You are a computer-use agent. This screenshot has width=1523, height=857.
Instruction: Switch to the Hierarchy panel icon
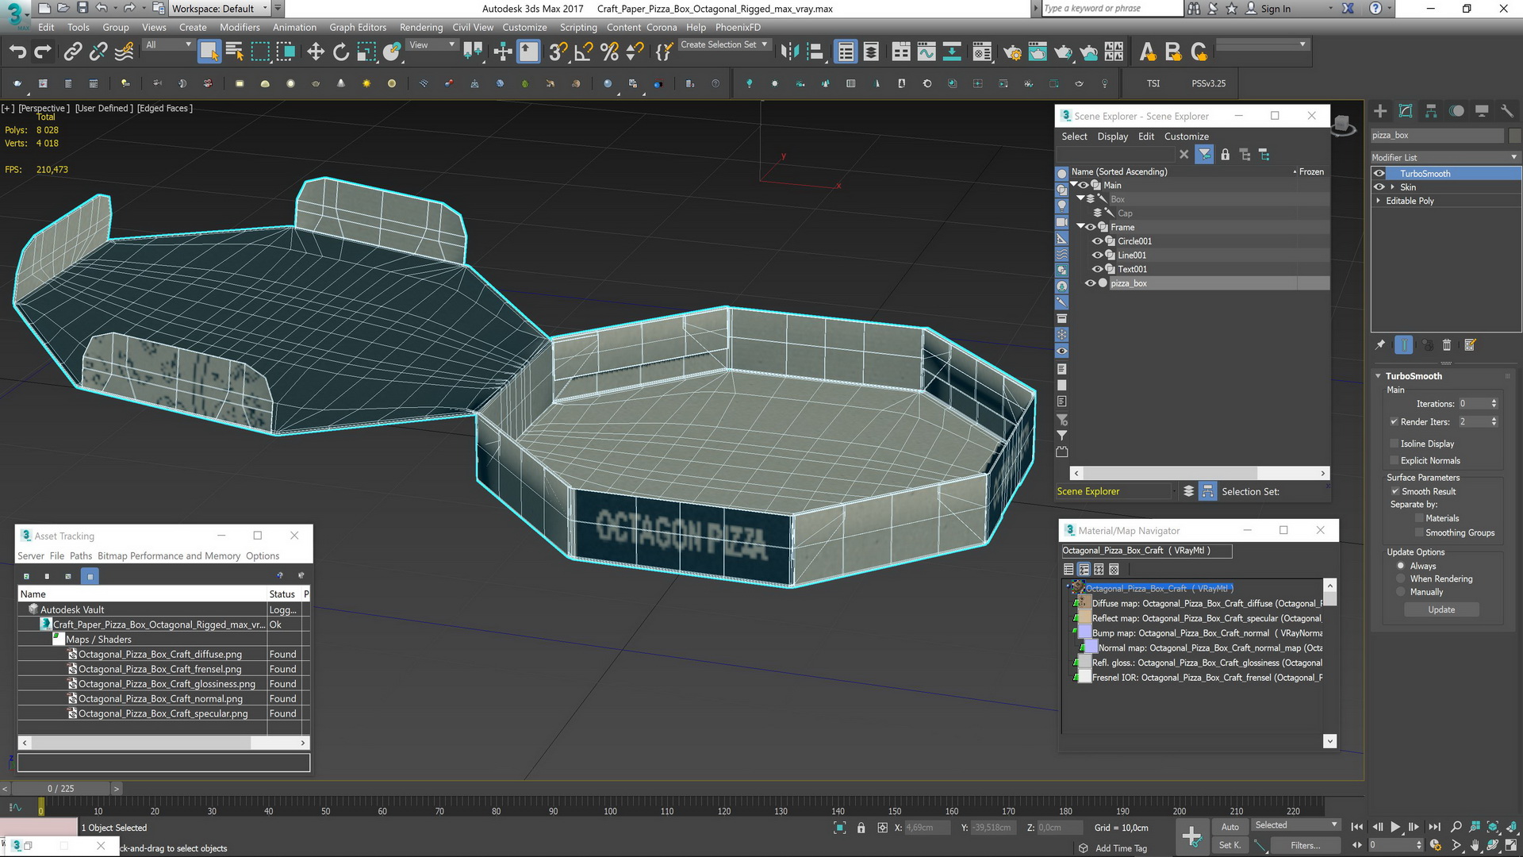[x=1431, y=111]
